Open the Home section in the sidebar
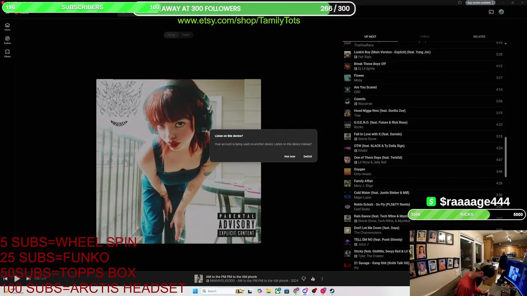 coord(7,27)
